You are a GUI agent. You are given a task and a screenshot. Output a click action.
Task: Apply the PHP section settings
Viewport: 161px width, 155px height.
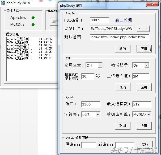(144, 87)
